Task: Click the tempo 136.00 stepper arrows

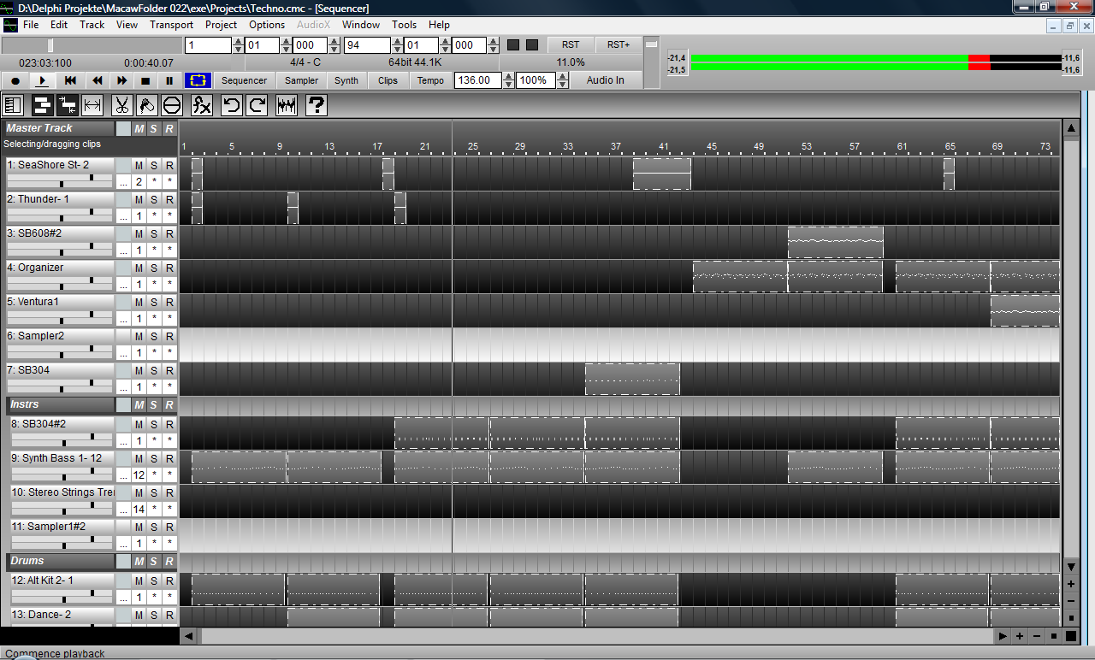Action: coord(509,80)
